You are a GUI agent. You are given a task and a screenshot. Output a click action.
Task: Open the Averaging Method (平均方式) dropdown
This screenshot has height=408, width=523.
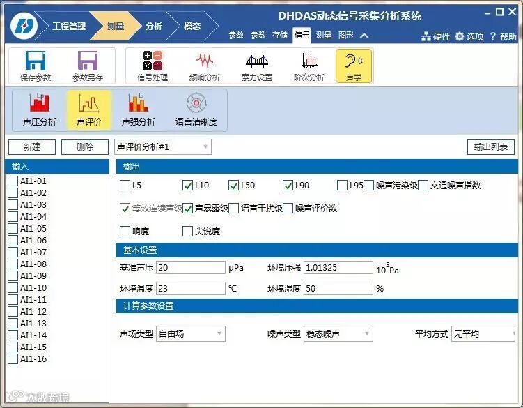483,333
